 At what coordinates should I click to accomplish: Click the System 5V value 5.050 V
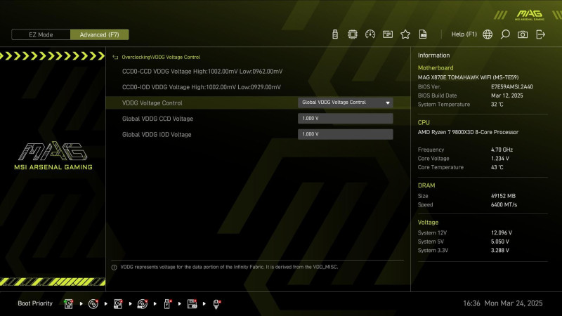500,242
